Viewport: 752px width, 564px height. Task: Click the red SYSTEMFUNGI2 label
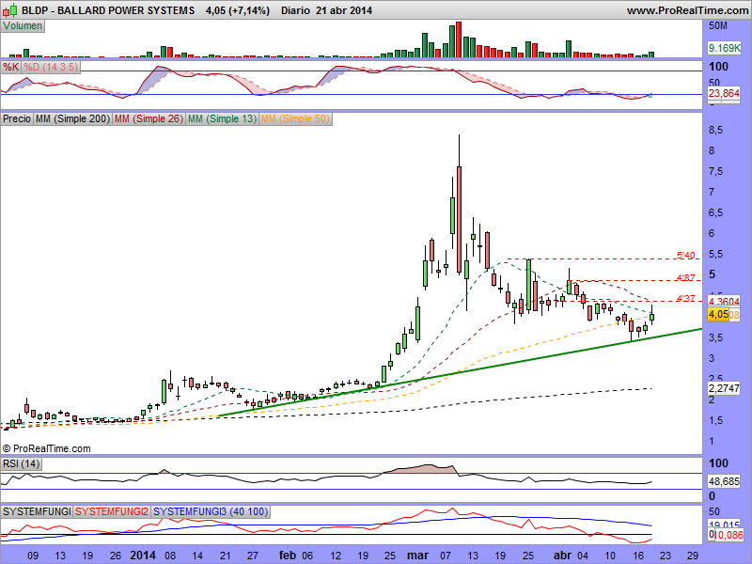click(x=112, y=511)
